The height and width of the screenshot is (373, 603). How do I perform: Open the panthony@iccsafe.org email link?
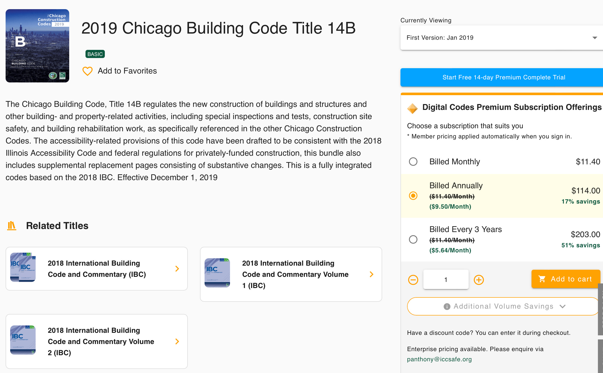pos(439,359)
